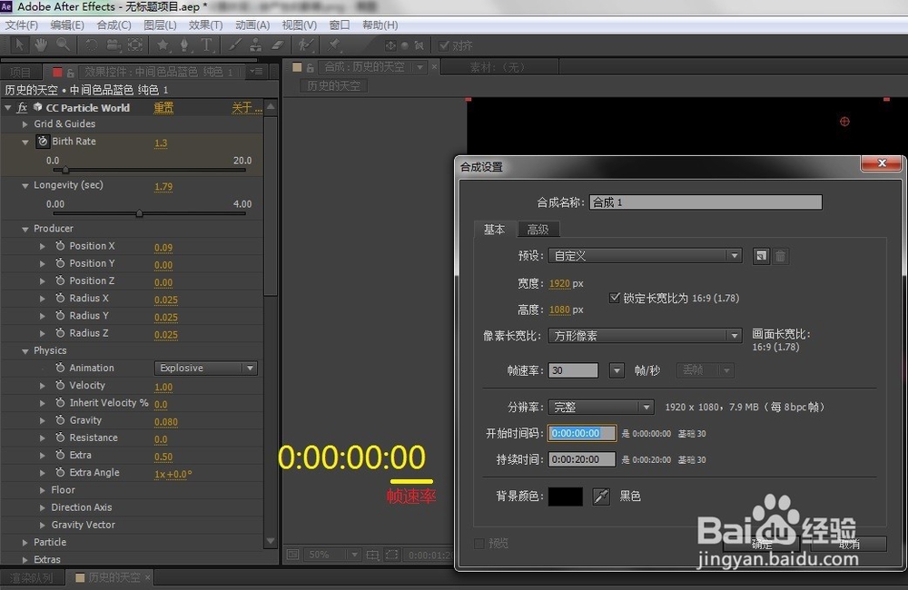Choose the Text tool
The width and height of the screenshot is (908, 590).
[x=207, y=44]
